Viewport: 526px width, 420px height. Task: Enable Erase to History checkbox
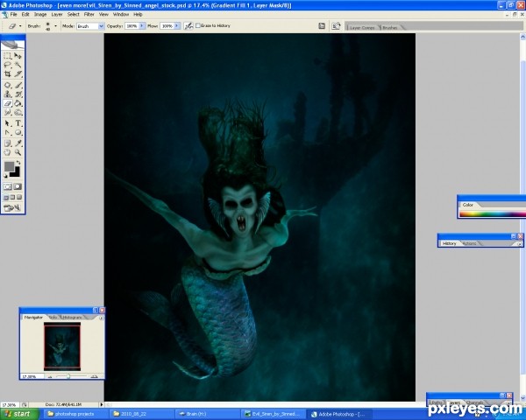click(x=198, y=25)
